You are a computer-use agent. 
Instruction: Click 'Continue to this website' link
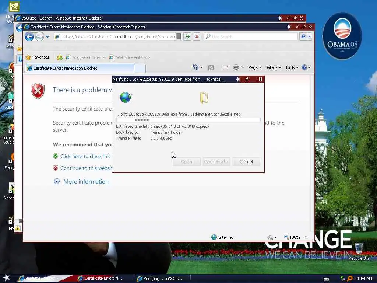86,168
